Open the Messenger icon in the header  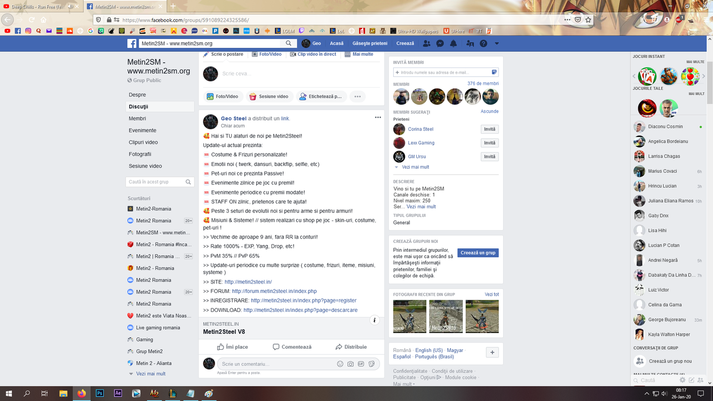pos(440,43)
